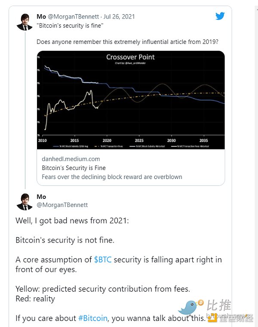Image resolution: width=258 pixels, height=327 pixels.
Task: Follow the #Bitcoin hashtag link
Action: [92, 318]
